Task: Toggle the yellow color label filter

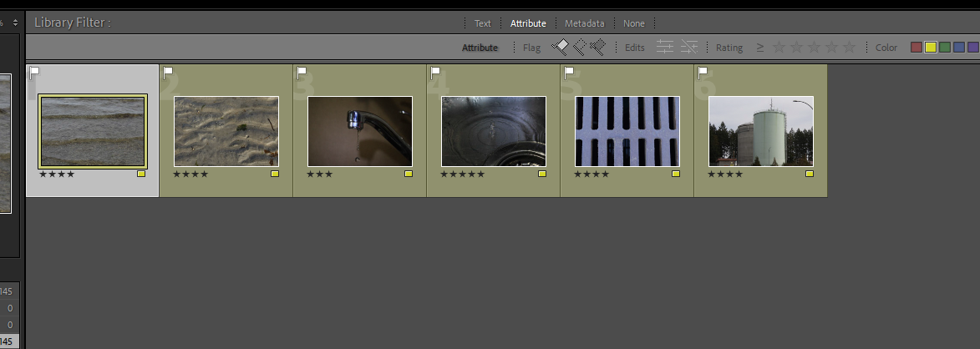Action: pos(930,48)
